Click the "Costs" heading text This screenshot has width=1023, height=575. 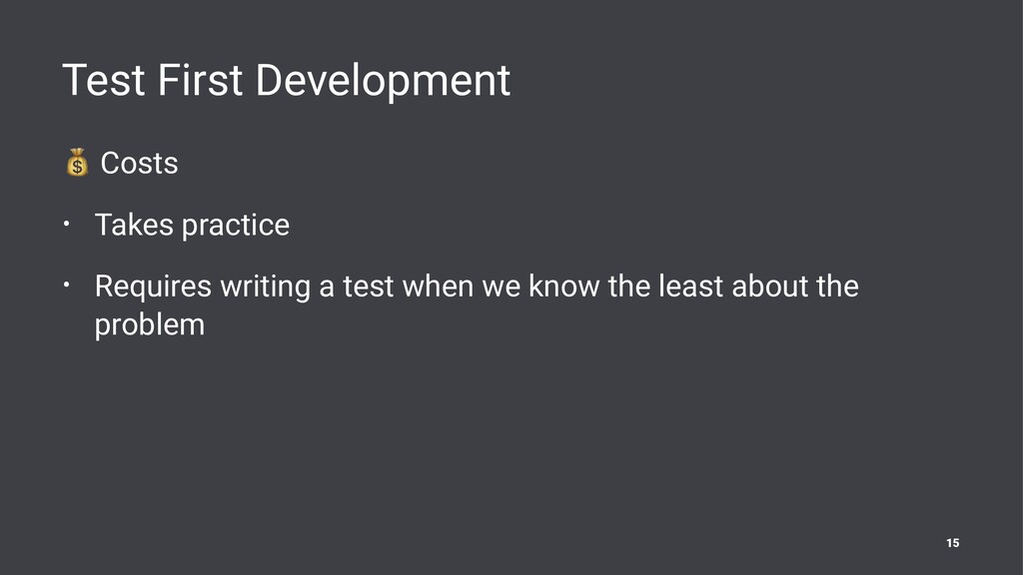point(139,163)
